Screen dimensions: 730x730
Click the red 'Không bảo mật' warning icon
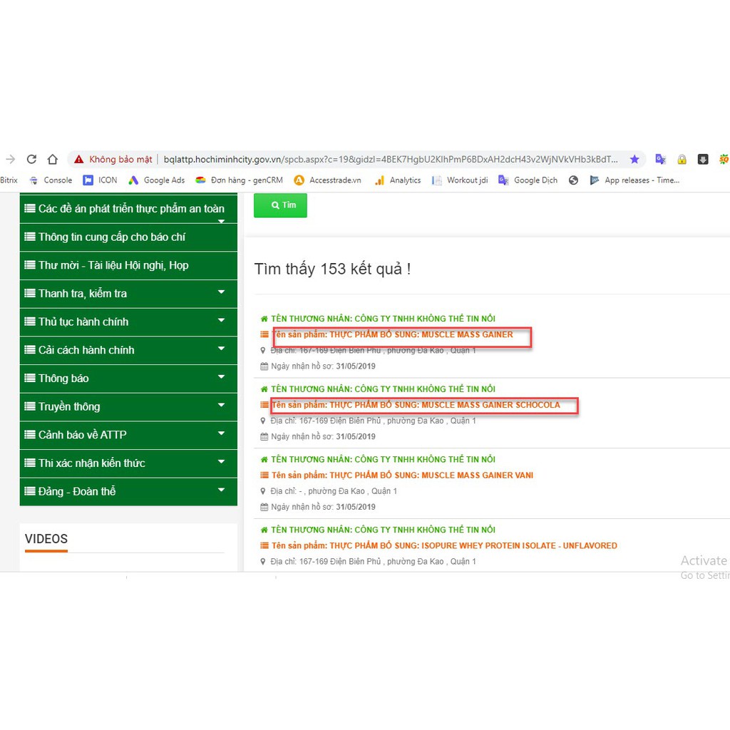78,159
